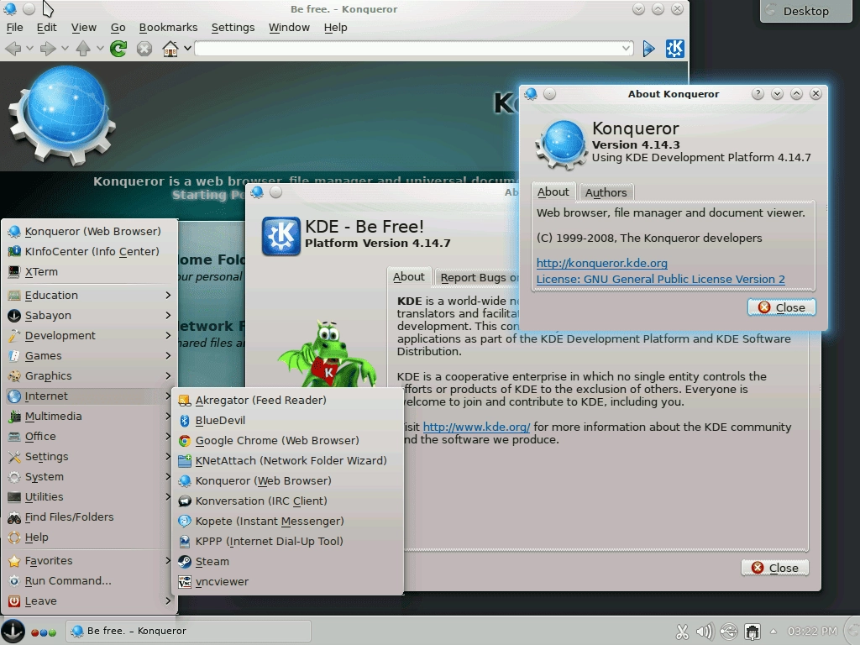Launch vncviewer from the Internet submenu

(288, 582)
